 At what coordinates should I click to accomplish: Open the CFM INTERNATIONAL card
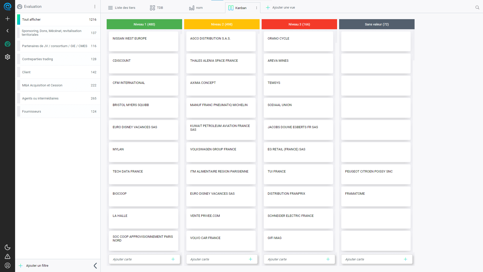pos(143,86)
